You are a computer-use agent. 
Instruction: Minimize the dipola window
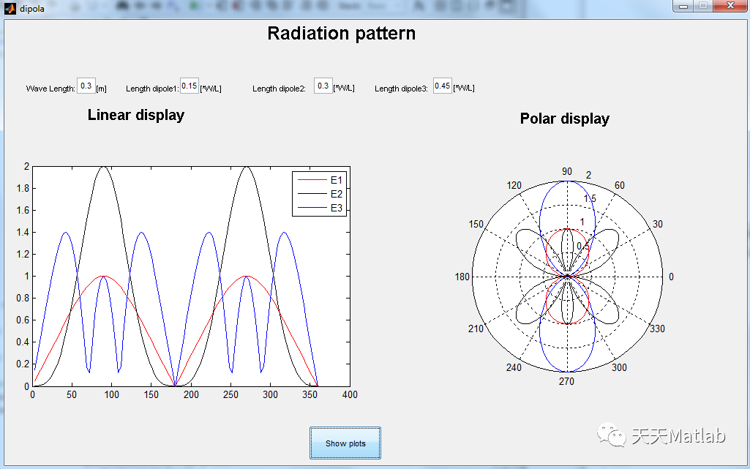[683, 6]
